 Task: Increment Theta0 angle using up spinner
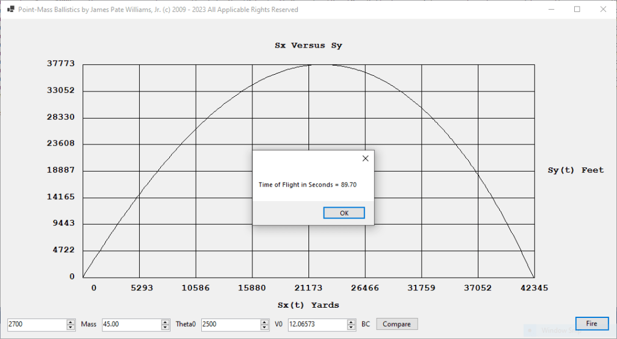(166, 322)
